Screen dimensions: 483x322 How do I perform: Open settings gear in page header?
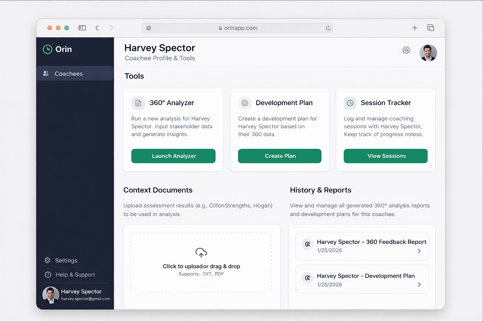[406, 50]
